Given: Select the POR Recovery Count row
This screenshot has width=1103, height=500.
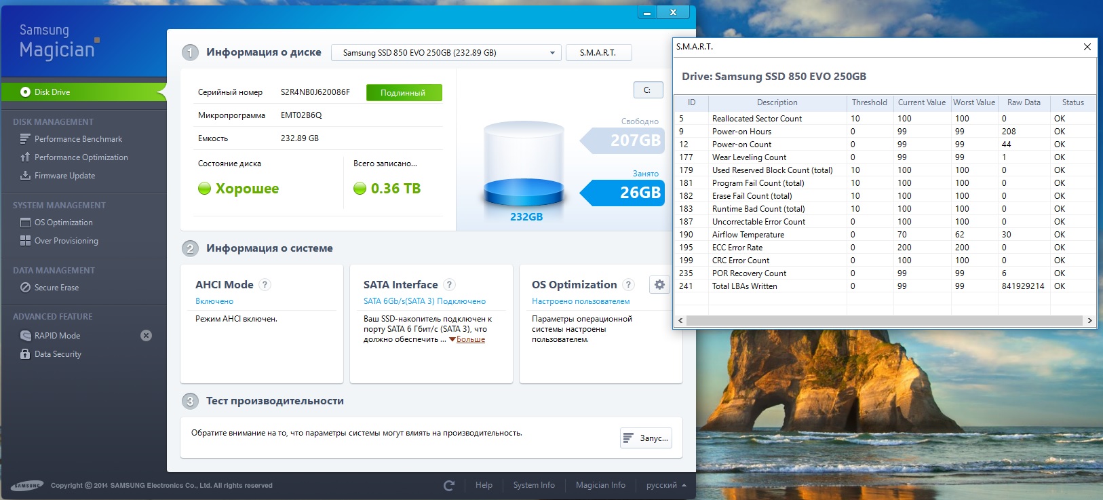Looking at the screenshot, I should pos(885,273).
